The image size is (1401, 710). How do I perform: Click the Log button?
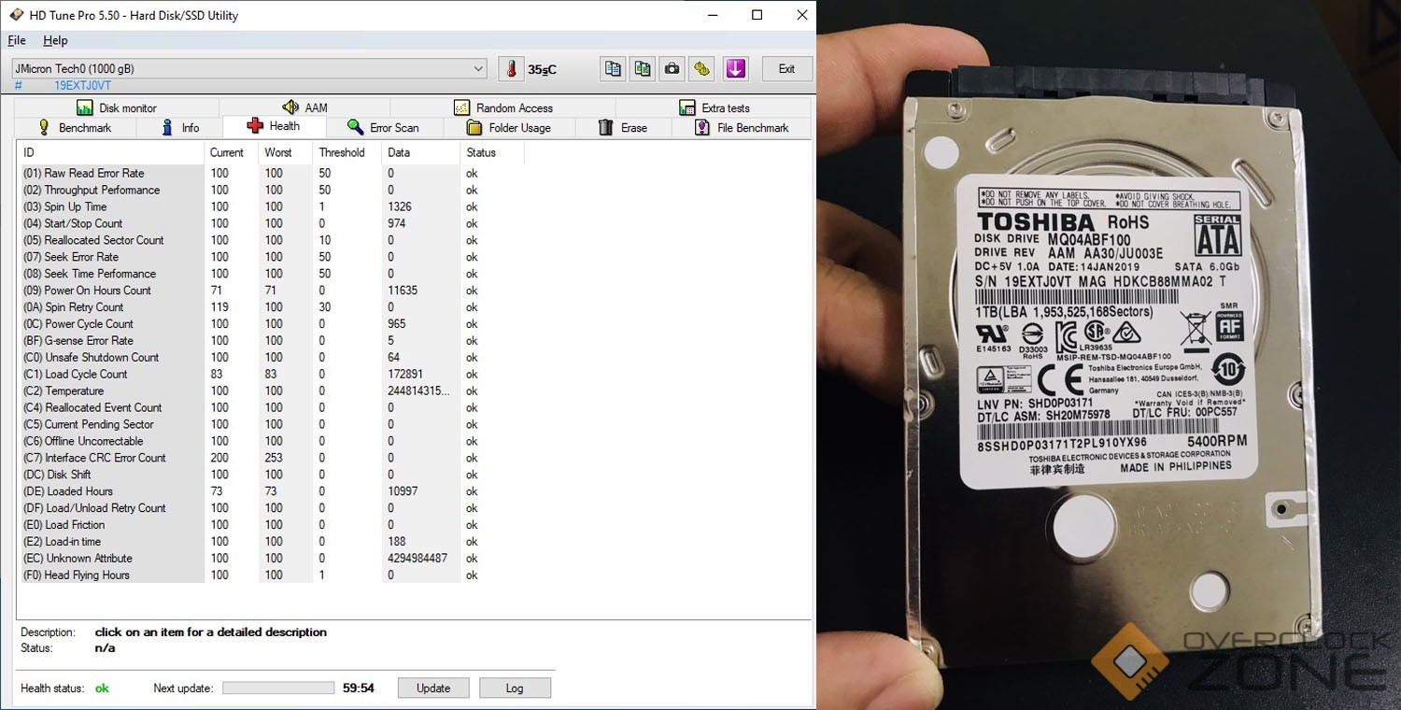click(515, 688)
